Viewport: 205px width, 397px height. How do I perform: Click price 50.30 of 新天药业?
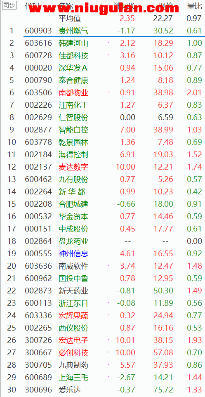[163, 291]
